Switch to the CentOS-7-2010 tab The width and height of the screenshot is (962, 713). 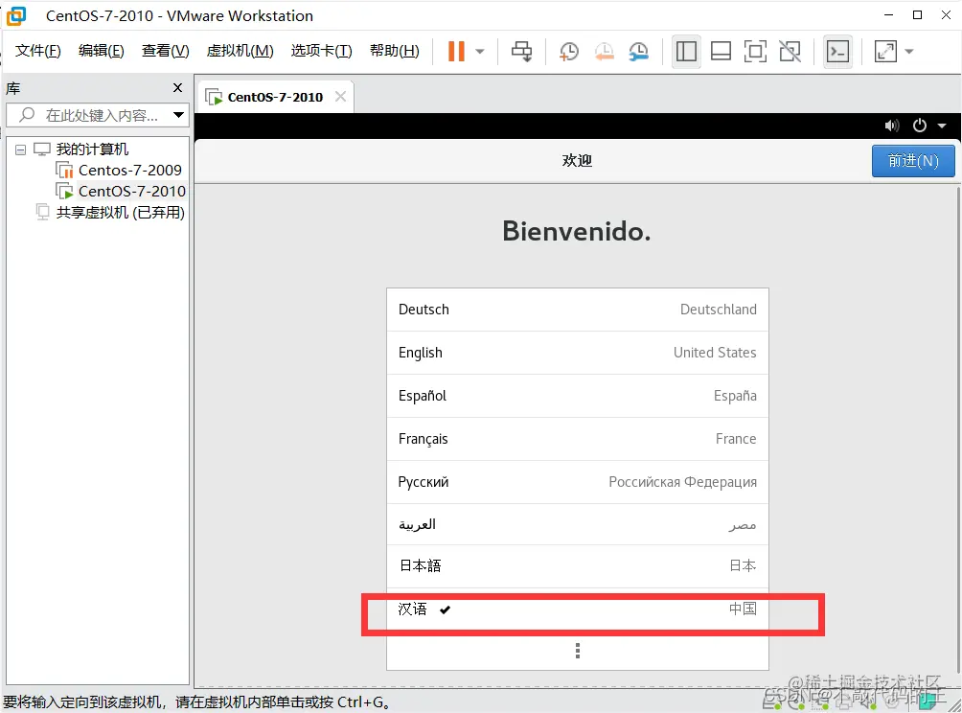[275, 97]
